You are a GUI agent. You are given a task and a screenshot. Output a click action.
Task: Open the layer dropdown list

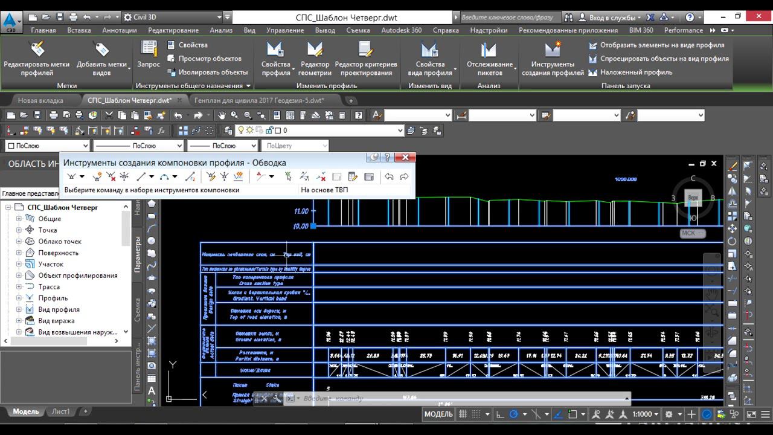click(x=399, y=130)
